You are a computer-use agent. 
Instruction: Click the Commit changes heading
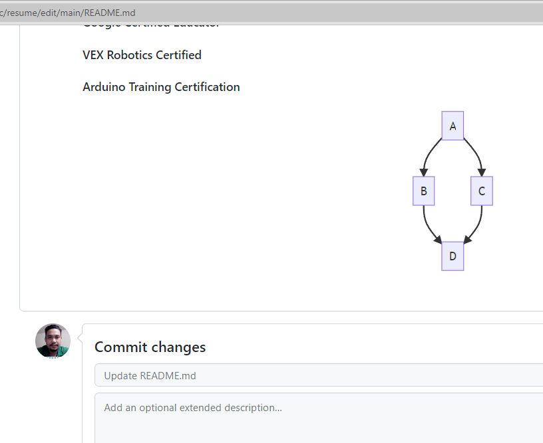click(x=150, y=347)
